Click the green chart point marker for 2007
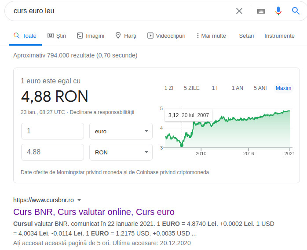Screen dimensions: 307x250 tap(182, 145)
